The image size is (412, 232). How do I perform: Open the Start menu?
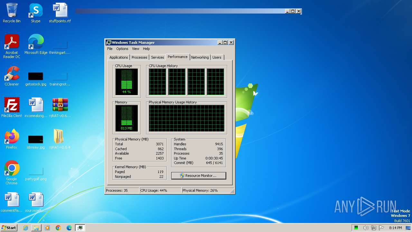pyautogui.click(x=9, y=228)
